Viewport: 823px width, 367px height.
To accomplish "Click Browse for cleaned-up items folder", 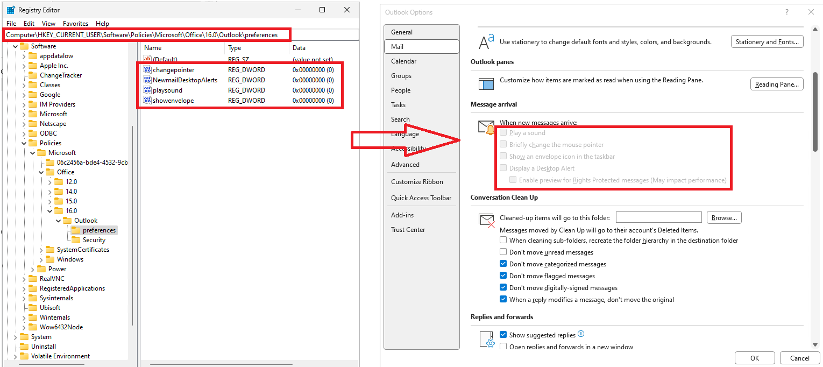I will tap(724, 218).
